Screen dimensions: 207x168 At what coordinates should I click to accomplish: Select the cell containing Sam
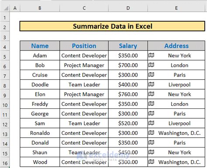pos(40,123)
